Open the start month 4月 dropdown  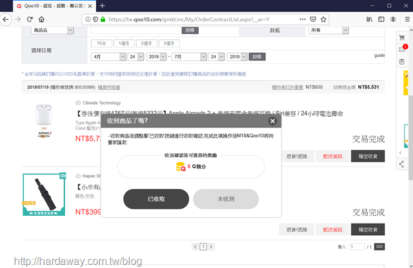click(x=108, y=57)
